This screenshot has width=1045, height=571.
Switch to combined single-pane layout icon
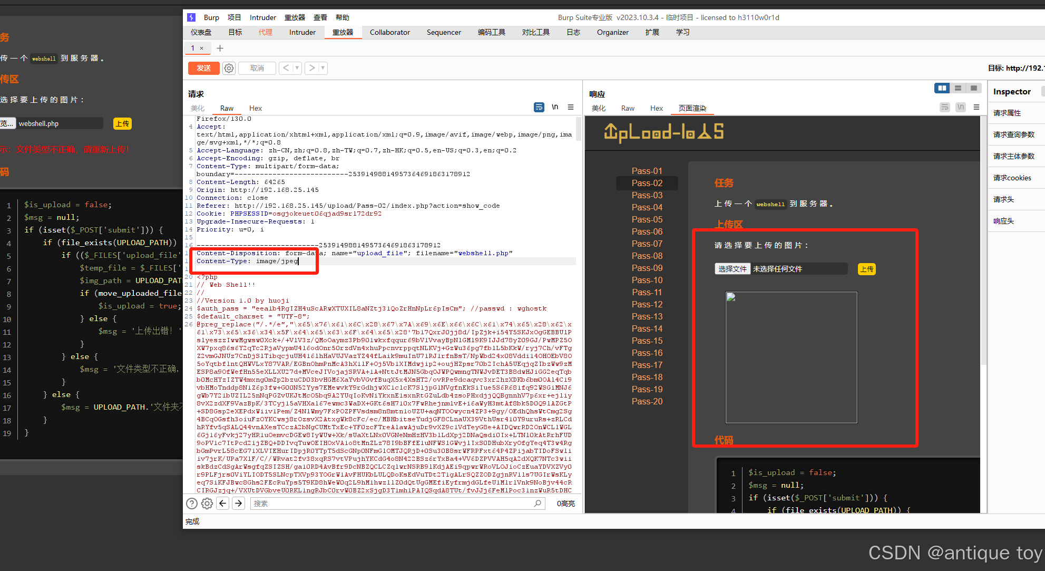[x=973, y=88]
